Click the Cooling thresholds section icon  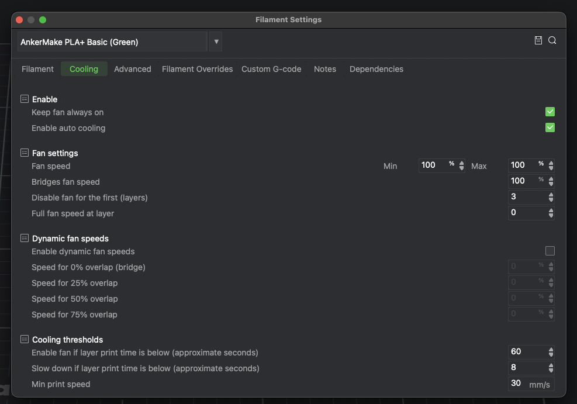(x=25, y=339)
